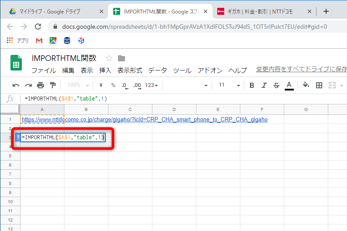Open the font family dropdown
The width and height of the screenshot is (347, 231).
click(186, 85)
